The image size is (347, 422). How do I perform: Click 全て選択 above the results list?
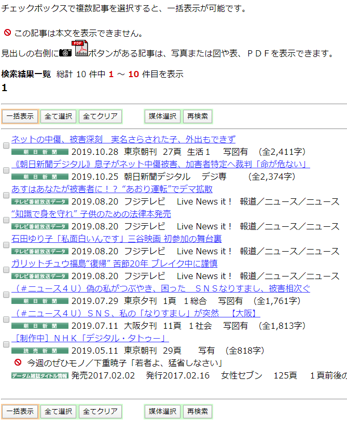pyautogui.click(x=59, y=116)
